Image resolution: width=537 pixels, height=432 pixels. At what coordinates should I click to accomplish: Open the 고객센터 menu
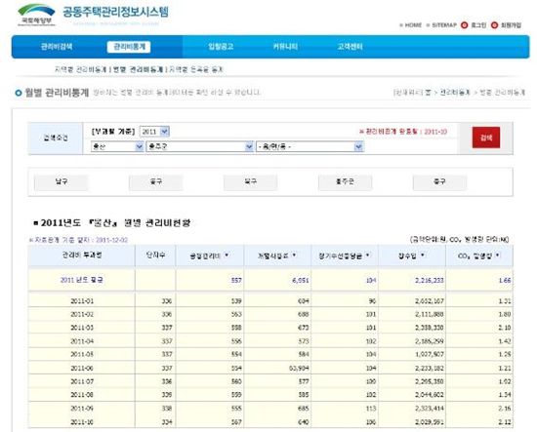pos(350,47)
